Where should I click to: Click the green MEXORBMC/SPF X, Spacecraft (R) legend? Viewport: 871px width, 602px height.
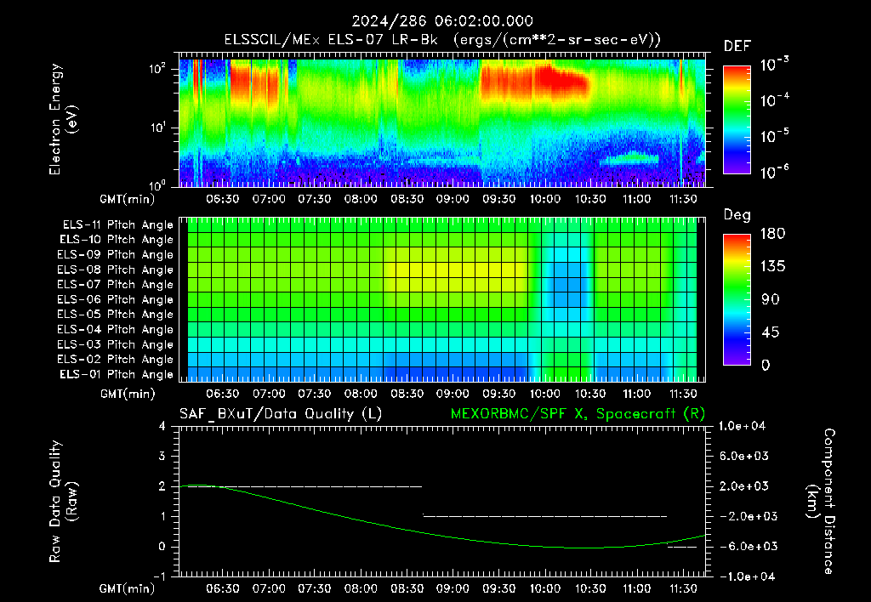point(578,414)
